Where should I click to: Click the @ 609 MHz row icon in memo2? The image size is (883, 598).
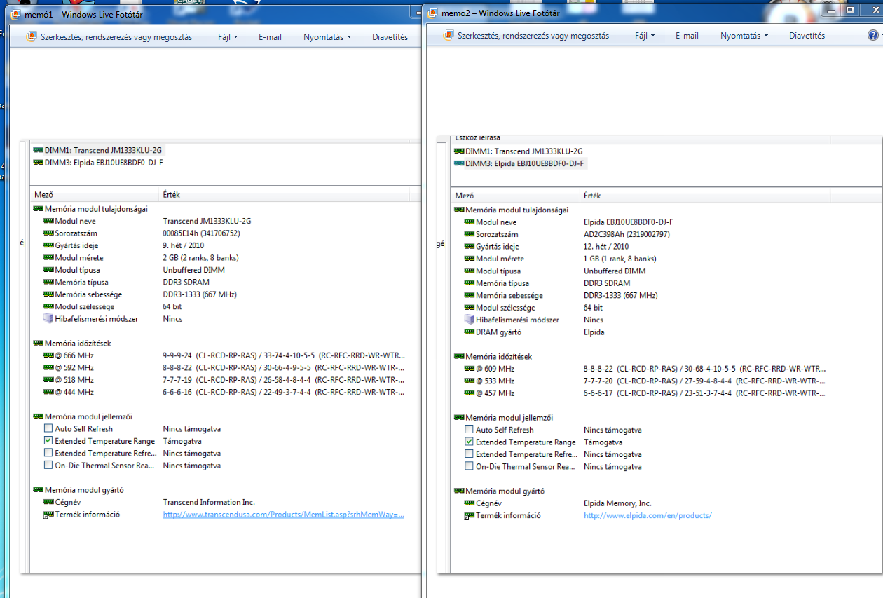point(470,369)
